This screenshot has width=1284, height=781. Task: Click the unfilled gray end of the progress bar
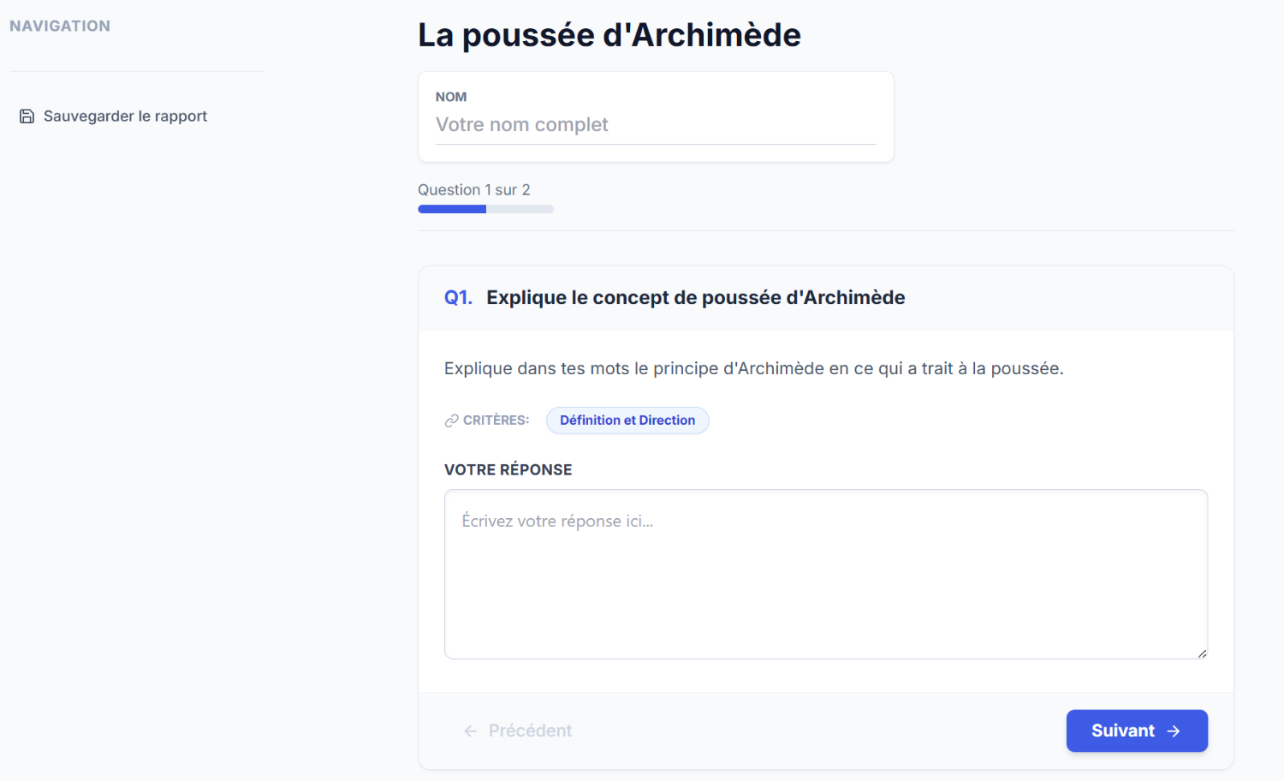[x=520, y=209]
